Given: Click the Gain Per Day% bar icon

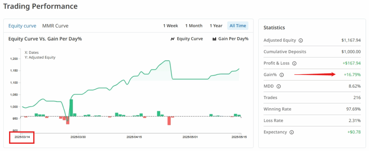Looking at the screenshot, I should pyautogui.click(x=214, y=39).
